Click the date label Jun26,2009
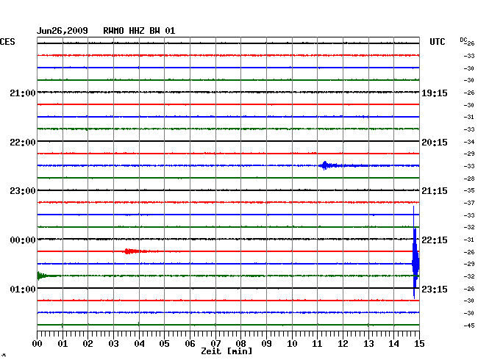The image size is (478, 363). pos(63,31)
